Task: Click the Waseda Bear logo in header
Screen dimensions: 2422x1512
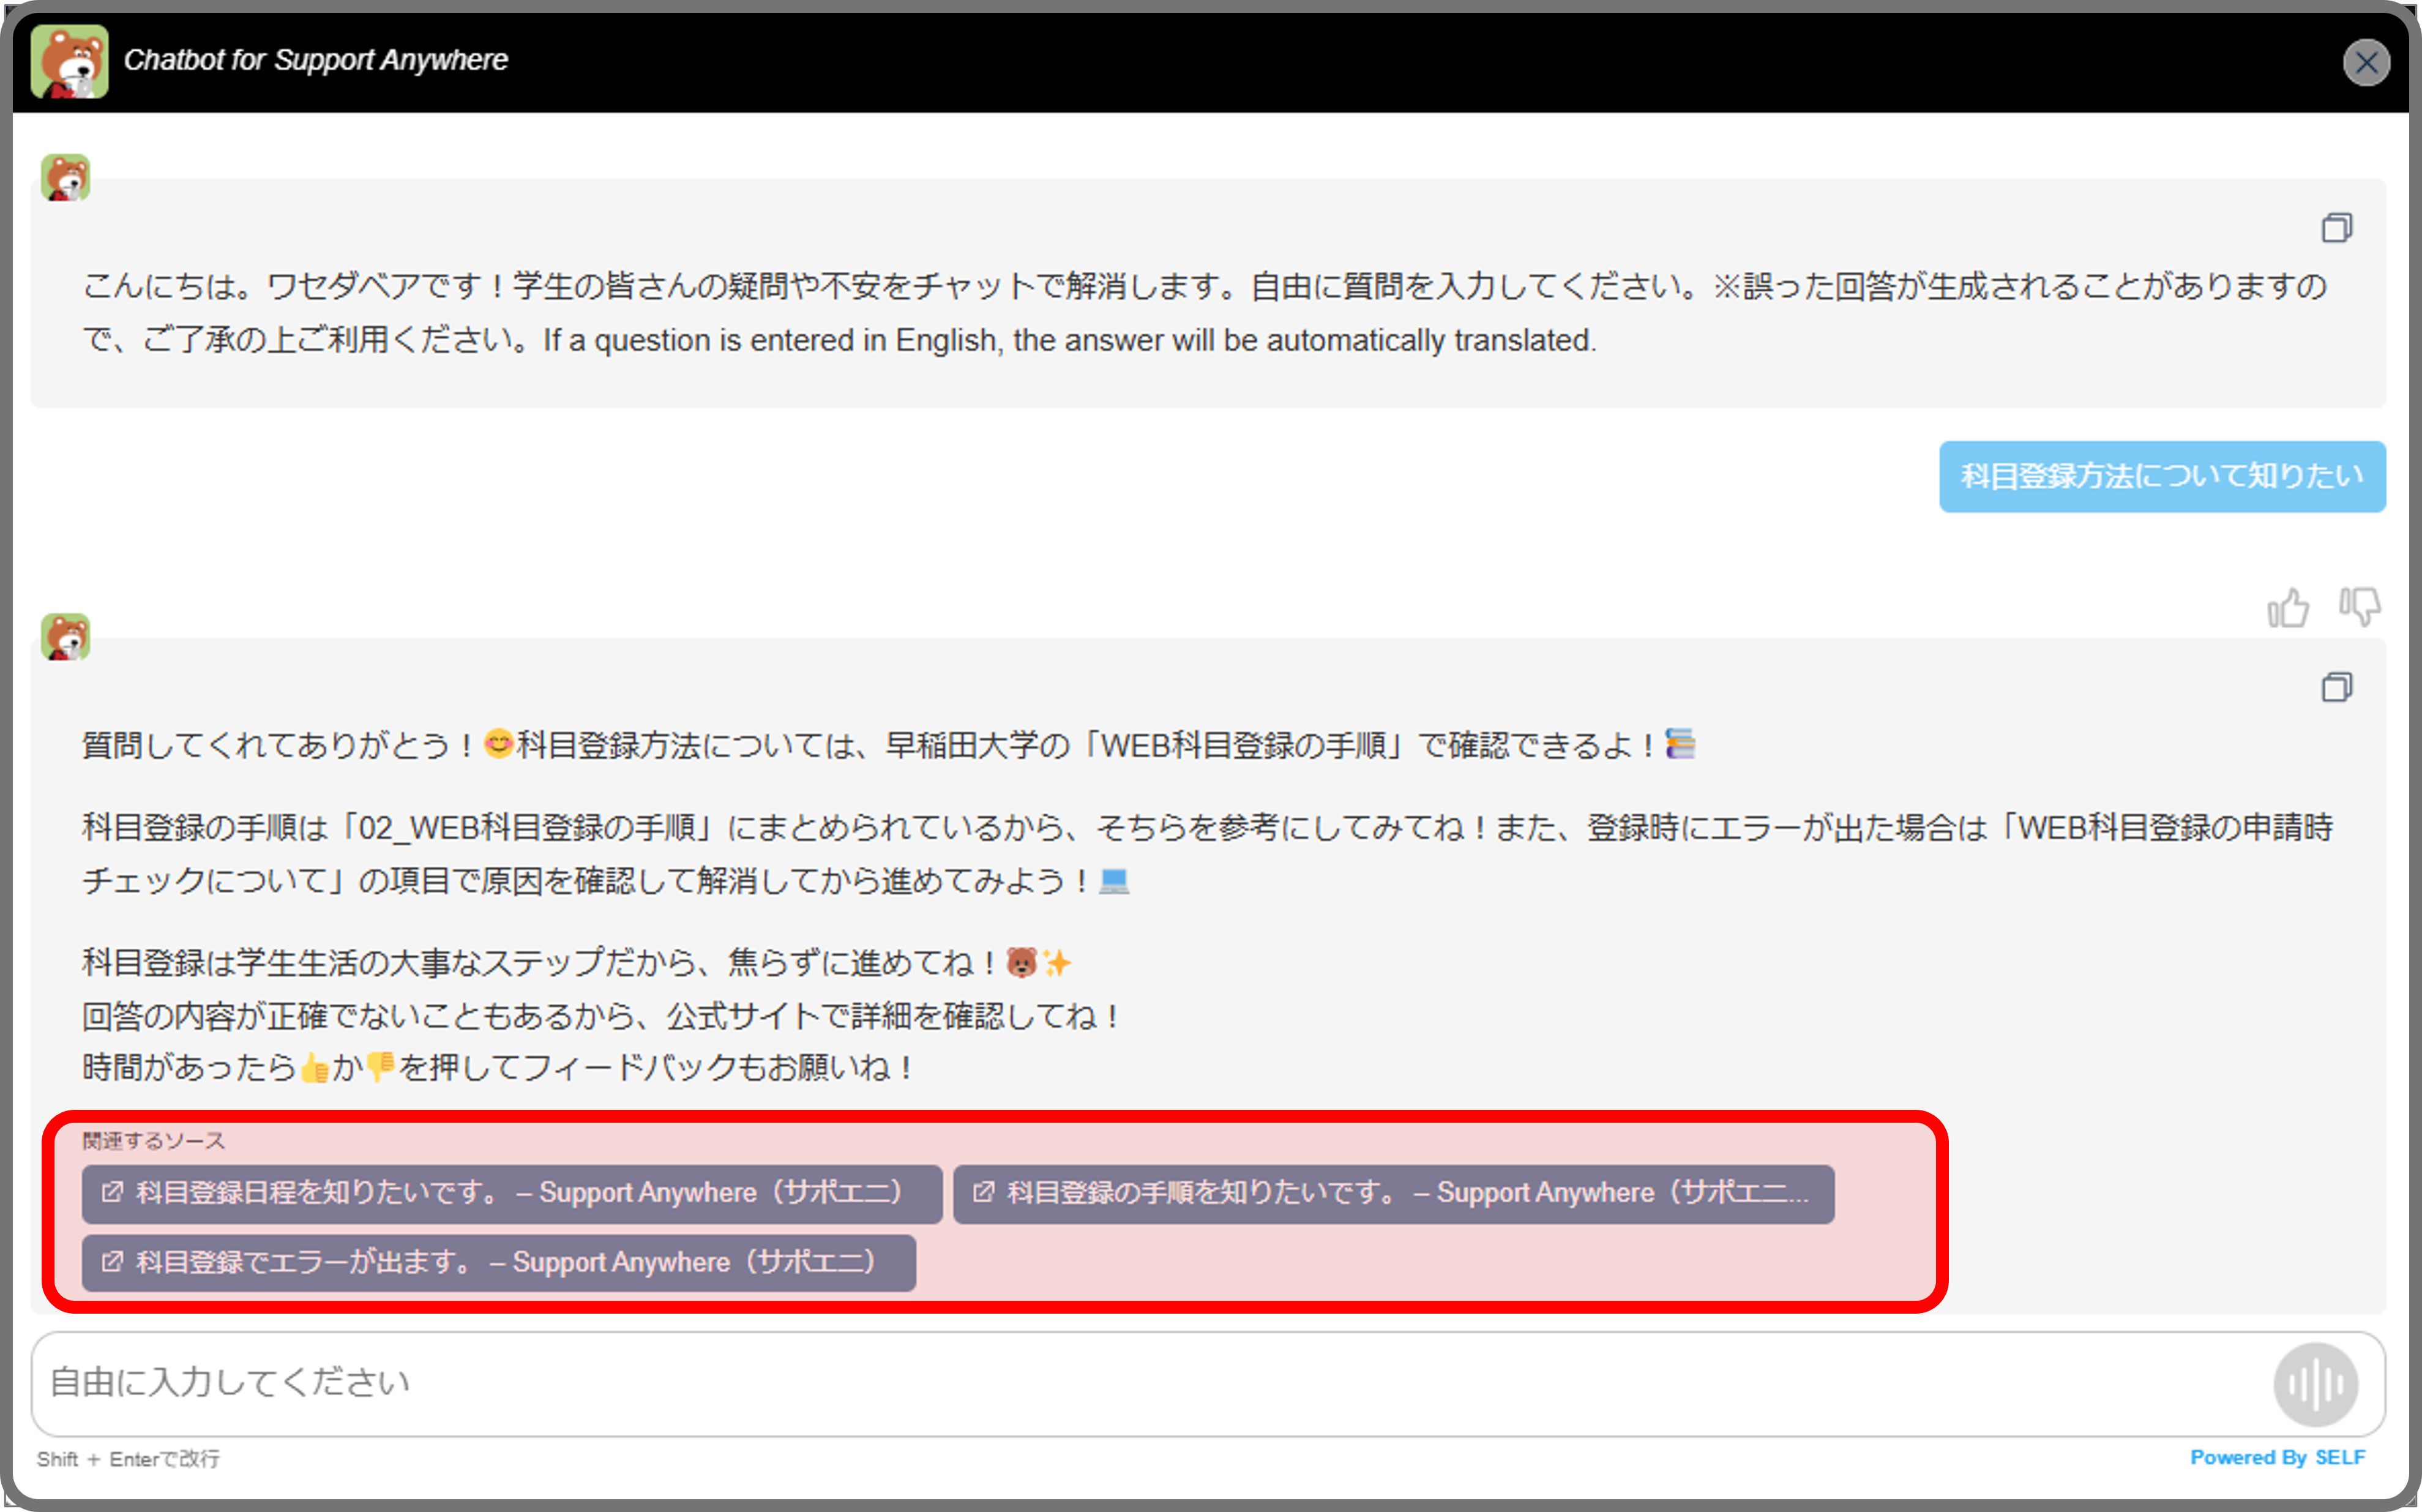Action: 69,61
